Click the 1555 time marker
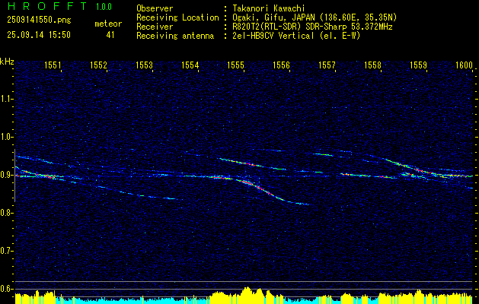479x304 pixels. click(x=236, y=65)
